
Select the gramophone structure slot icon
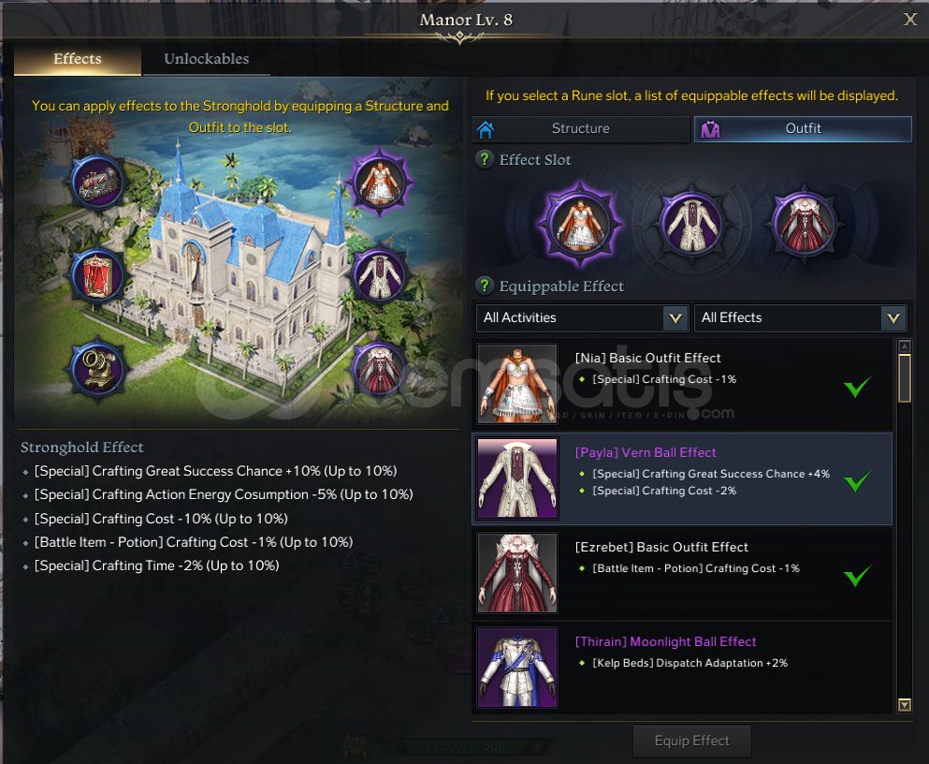point(97,370)
